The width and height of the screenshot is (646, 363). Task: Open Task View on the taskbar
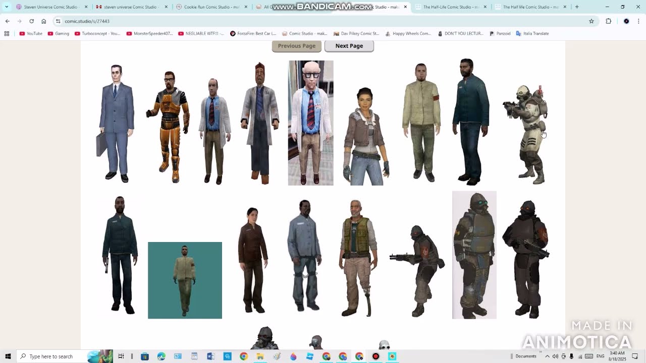[x=121, y=356]
